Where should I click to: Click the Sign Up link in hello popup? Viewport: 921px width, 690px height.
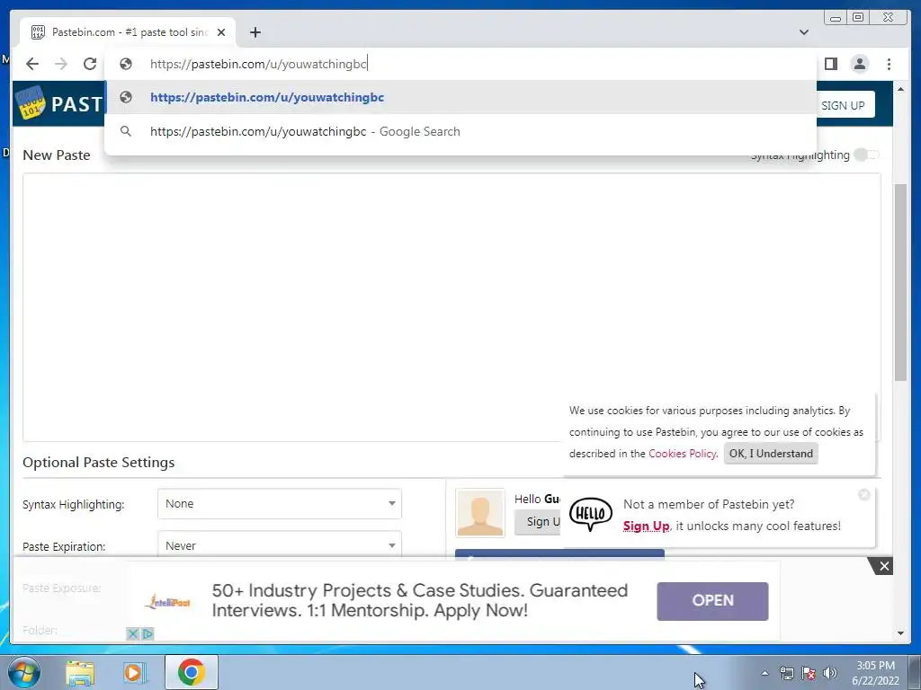coord(646,526)
